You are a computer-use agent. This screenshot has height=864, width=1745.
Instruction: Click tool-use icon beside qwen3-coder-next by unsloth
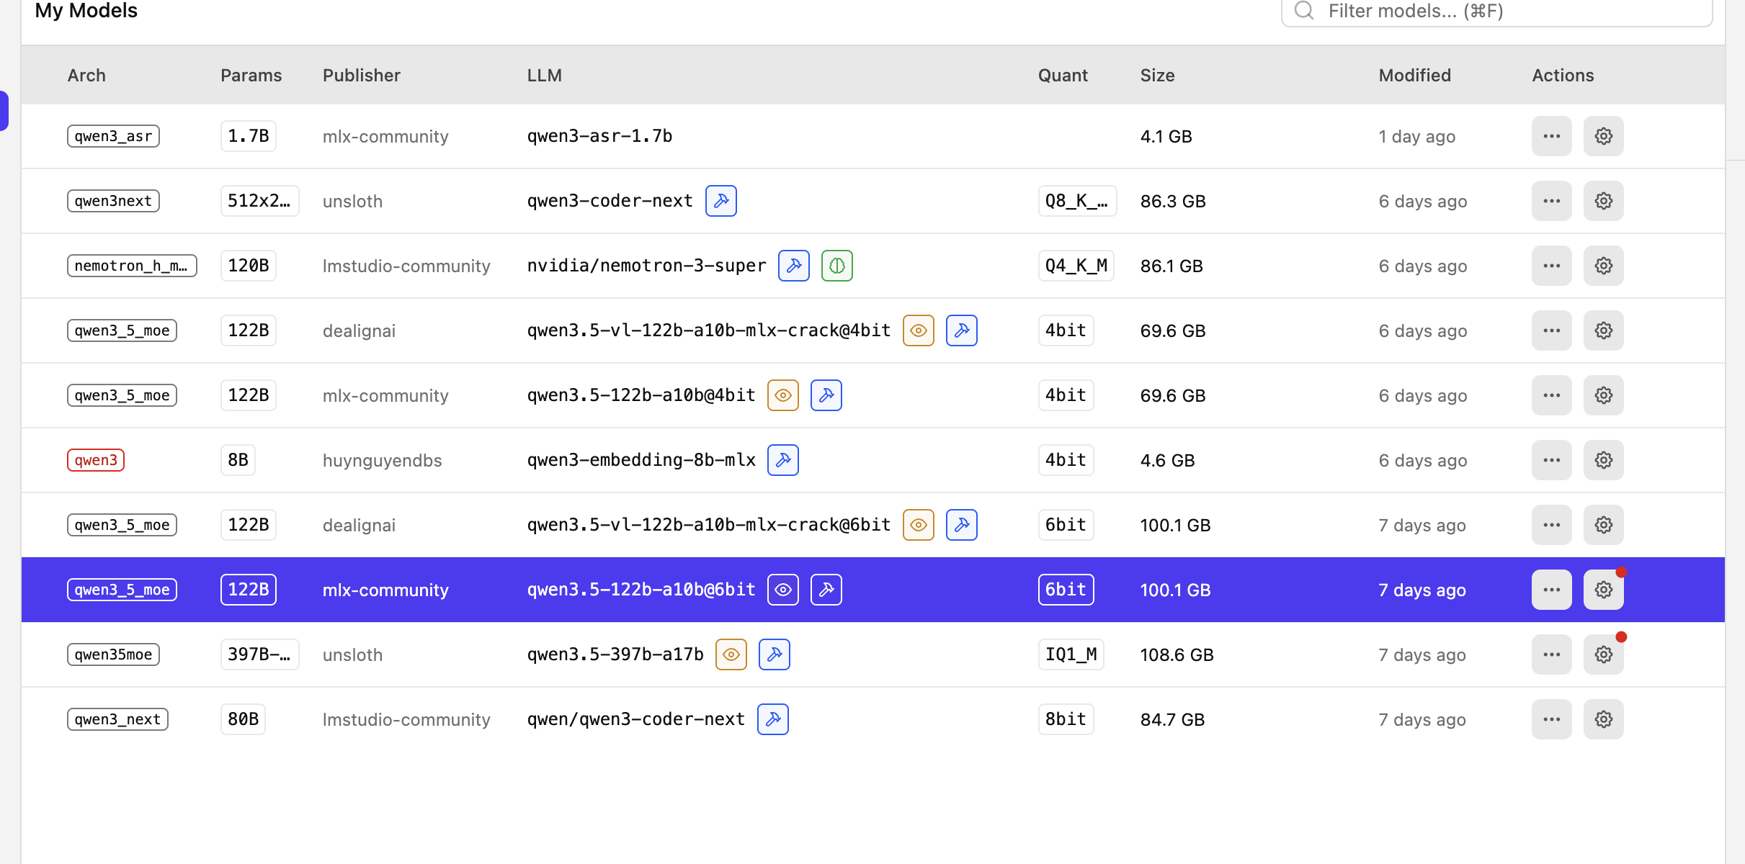click(x=720, y=201)
